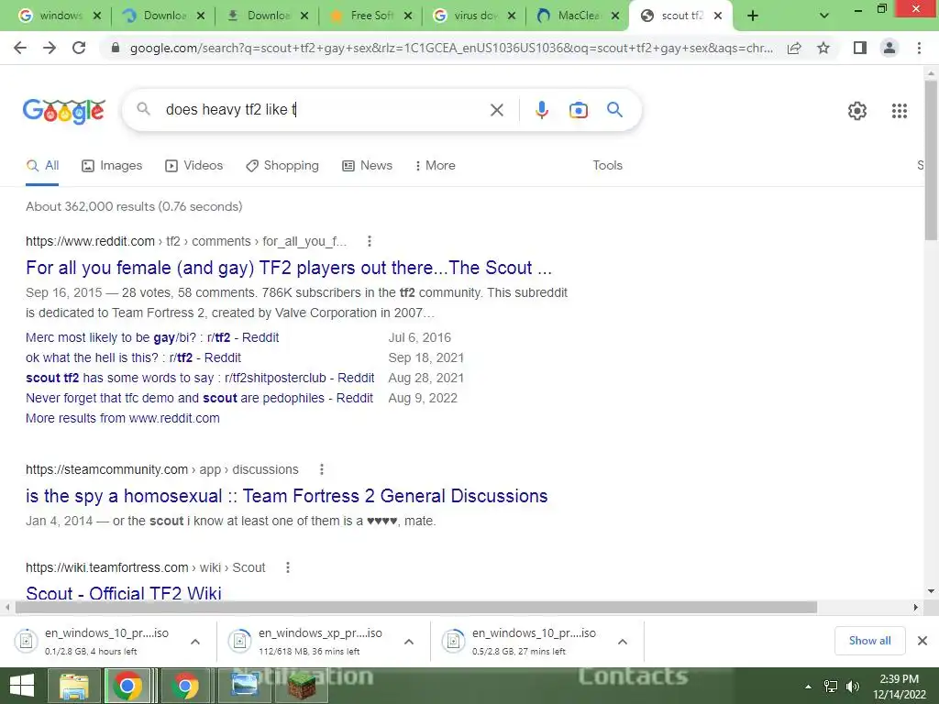Switch to Shopping results
Screen dimensions: 939x704
282,166
